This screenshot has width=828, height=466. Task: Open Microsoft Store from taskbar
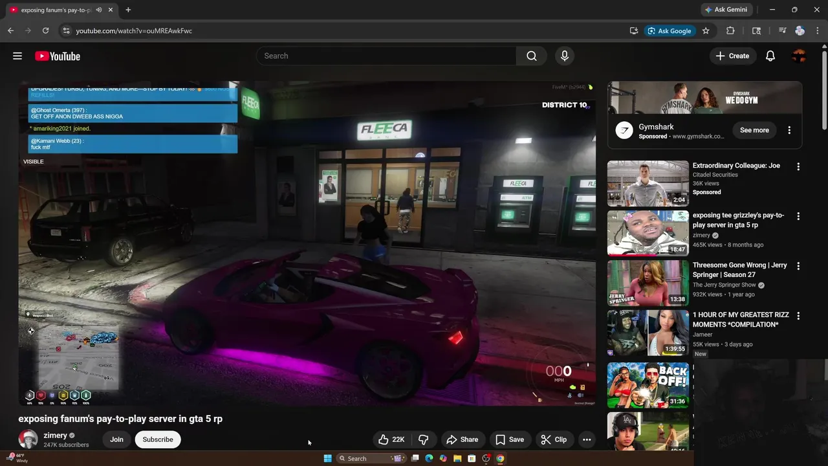pyautogui.click(x=472, y=458)
